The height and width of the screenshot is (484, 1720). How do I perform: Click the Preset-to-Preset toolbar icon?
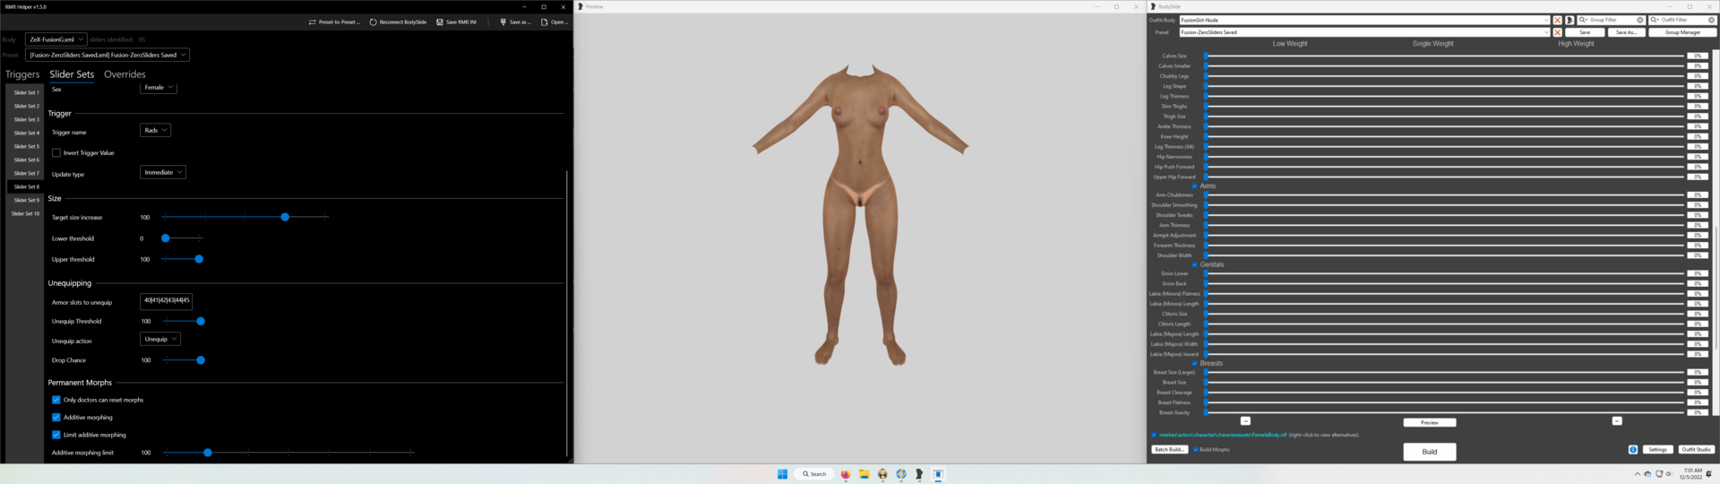(313, 22)
